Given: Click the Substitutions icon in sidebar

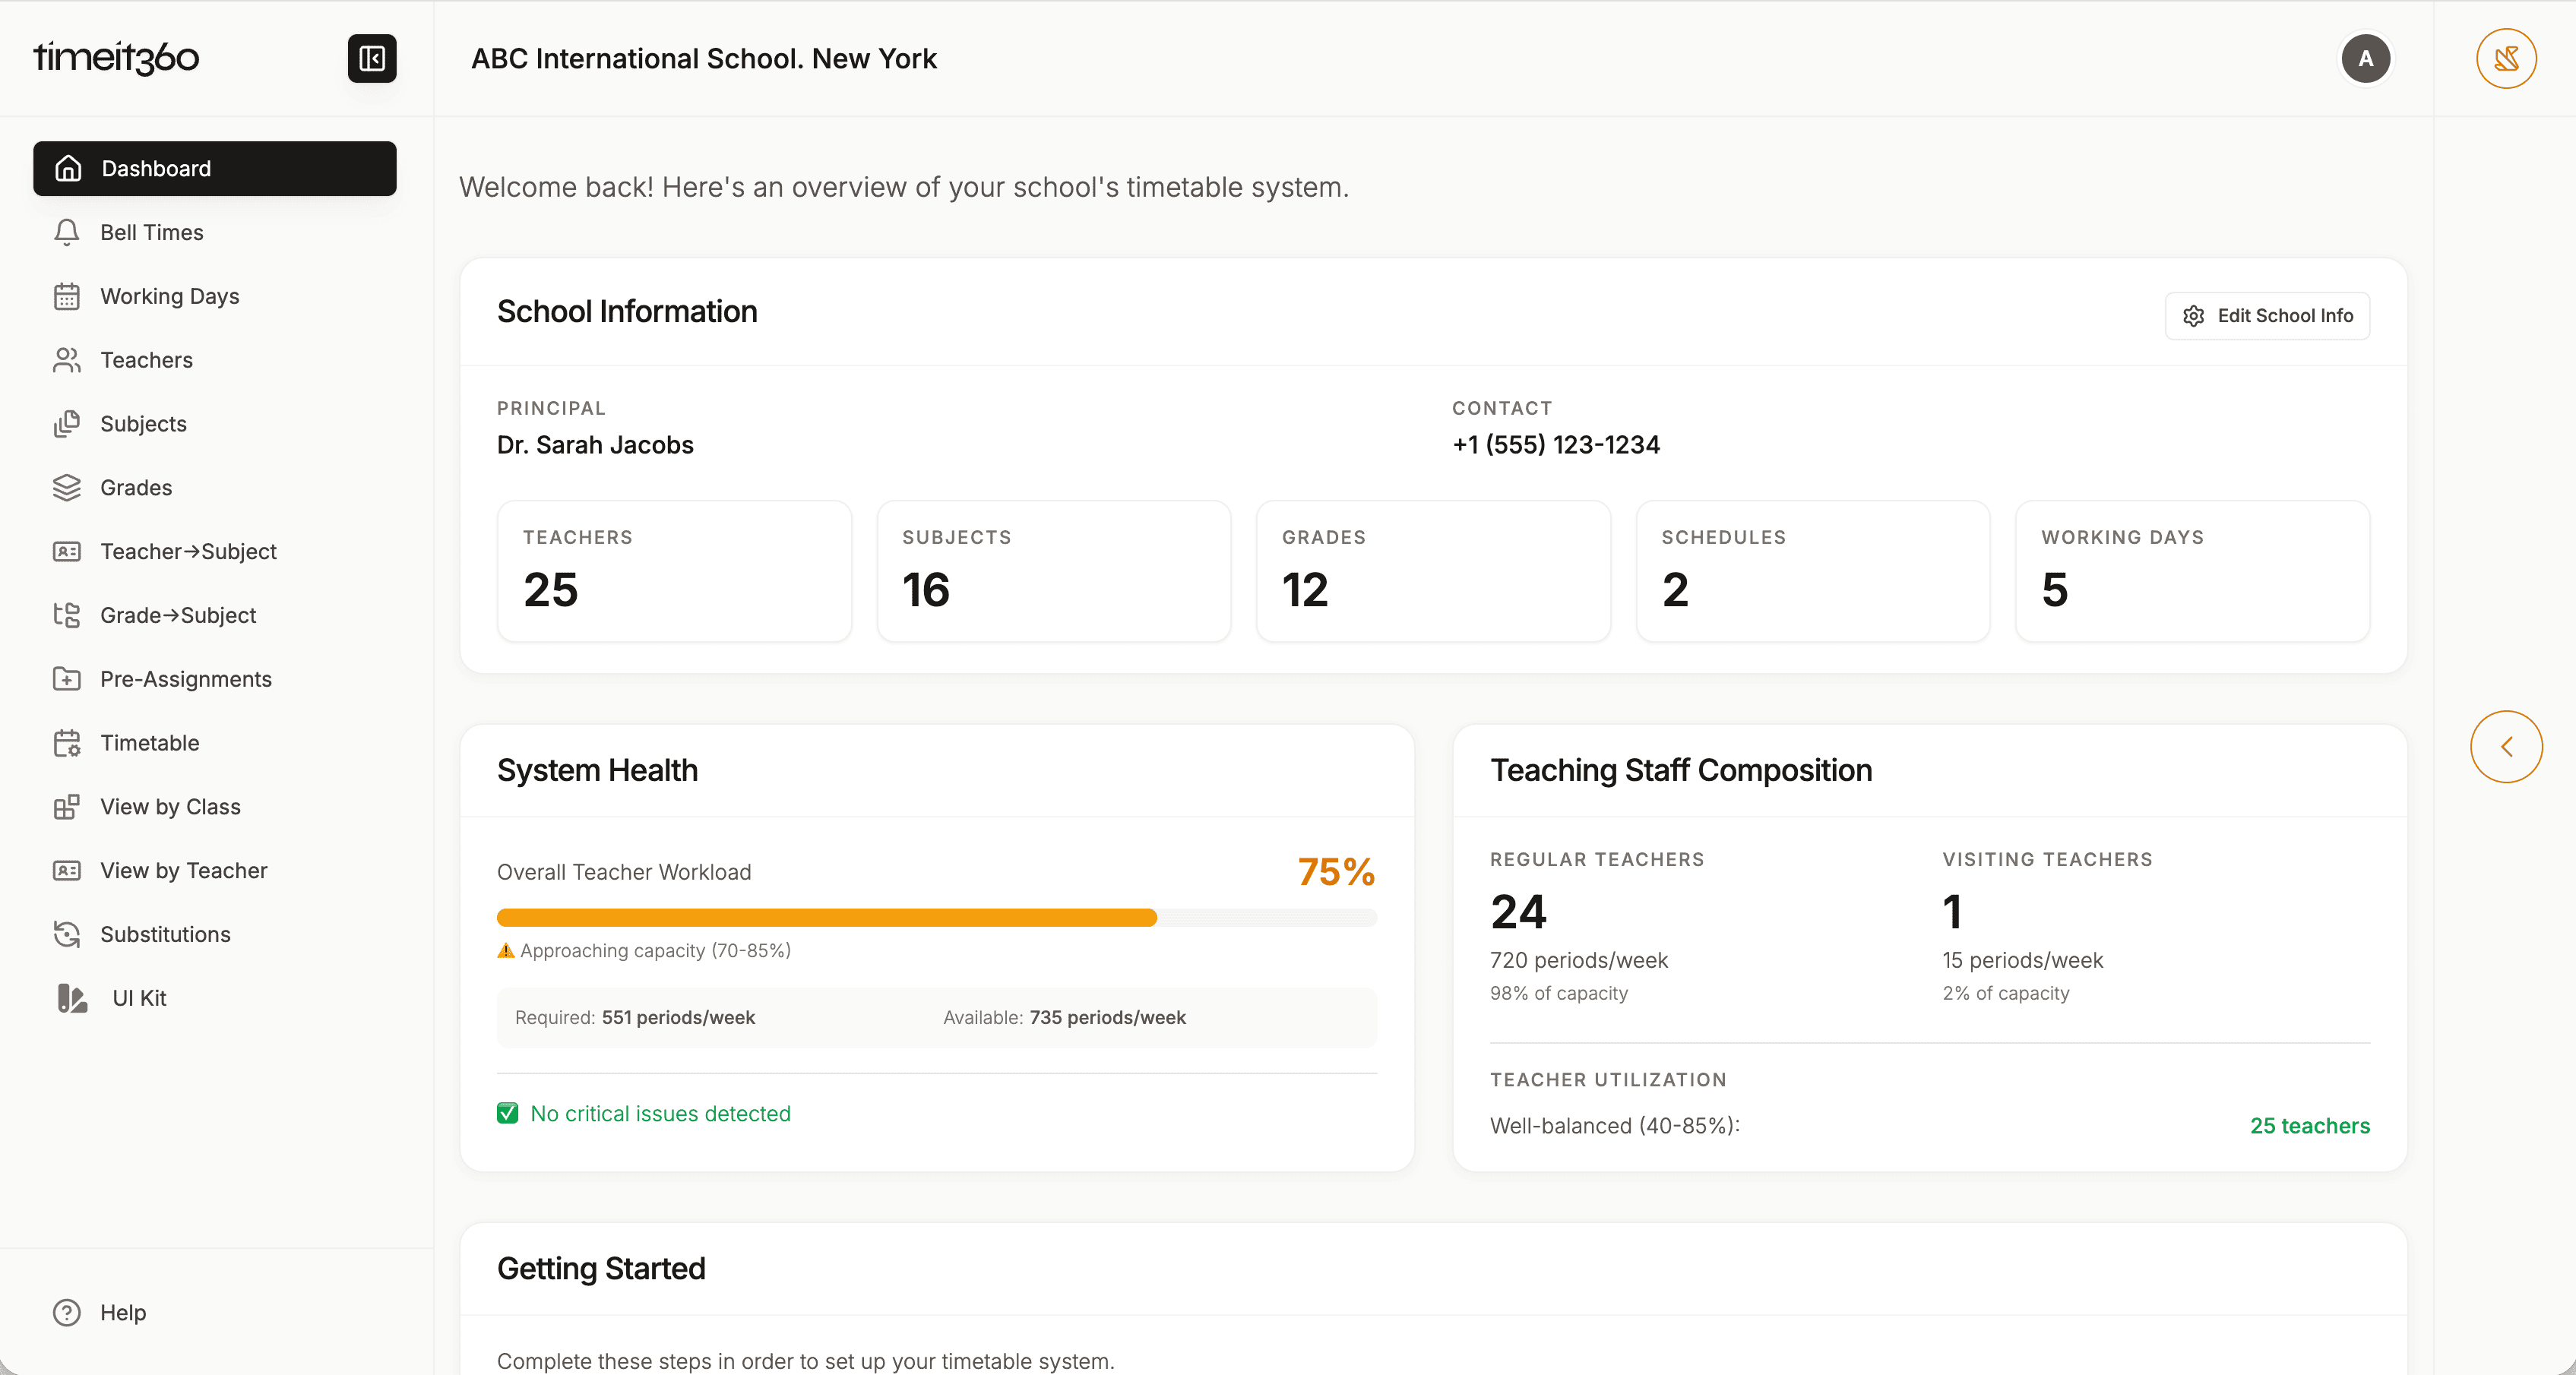Looking at the screenshot, I should point(66,934).
